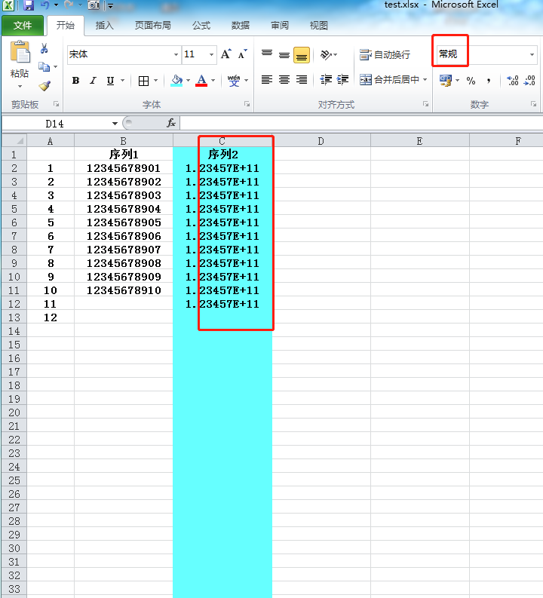The height and width of the screenshot is (598, 543).
Task: Click the center align text icon
Action: tap(284, 80)
